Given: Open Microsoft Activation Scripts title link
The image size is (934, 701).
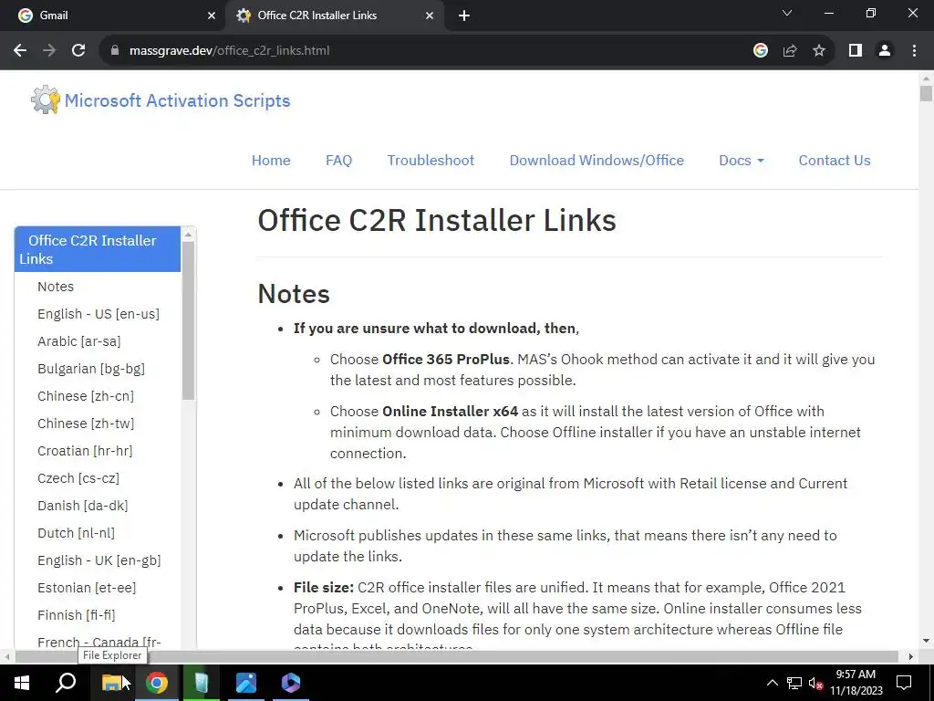Looking at the screenshot, I should (x=177, y=100).
